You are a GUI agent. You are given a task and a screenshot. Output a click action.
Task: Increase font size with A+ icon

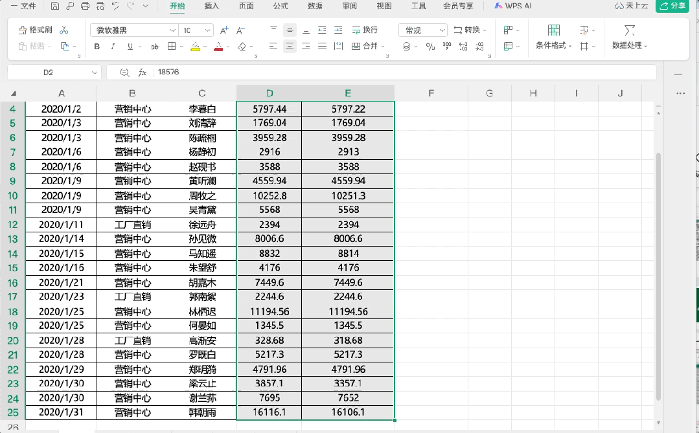click(224, 30)
